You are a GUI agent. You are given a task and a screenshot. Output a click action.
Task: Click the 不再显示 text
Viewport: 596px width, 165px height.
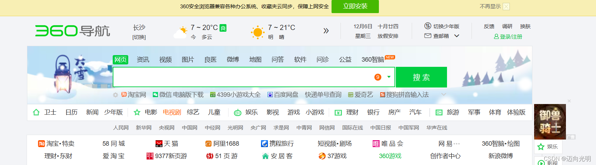(490, 7)
